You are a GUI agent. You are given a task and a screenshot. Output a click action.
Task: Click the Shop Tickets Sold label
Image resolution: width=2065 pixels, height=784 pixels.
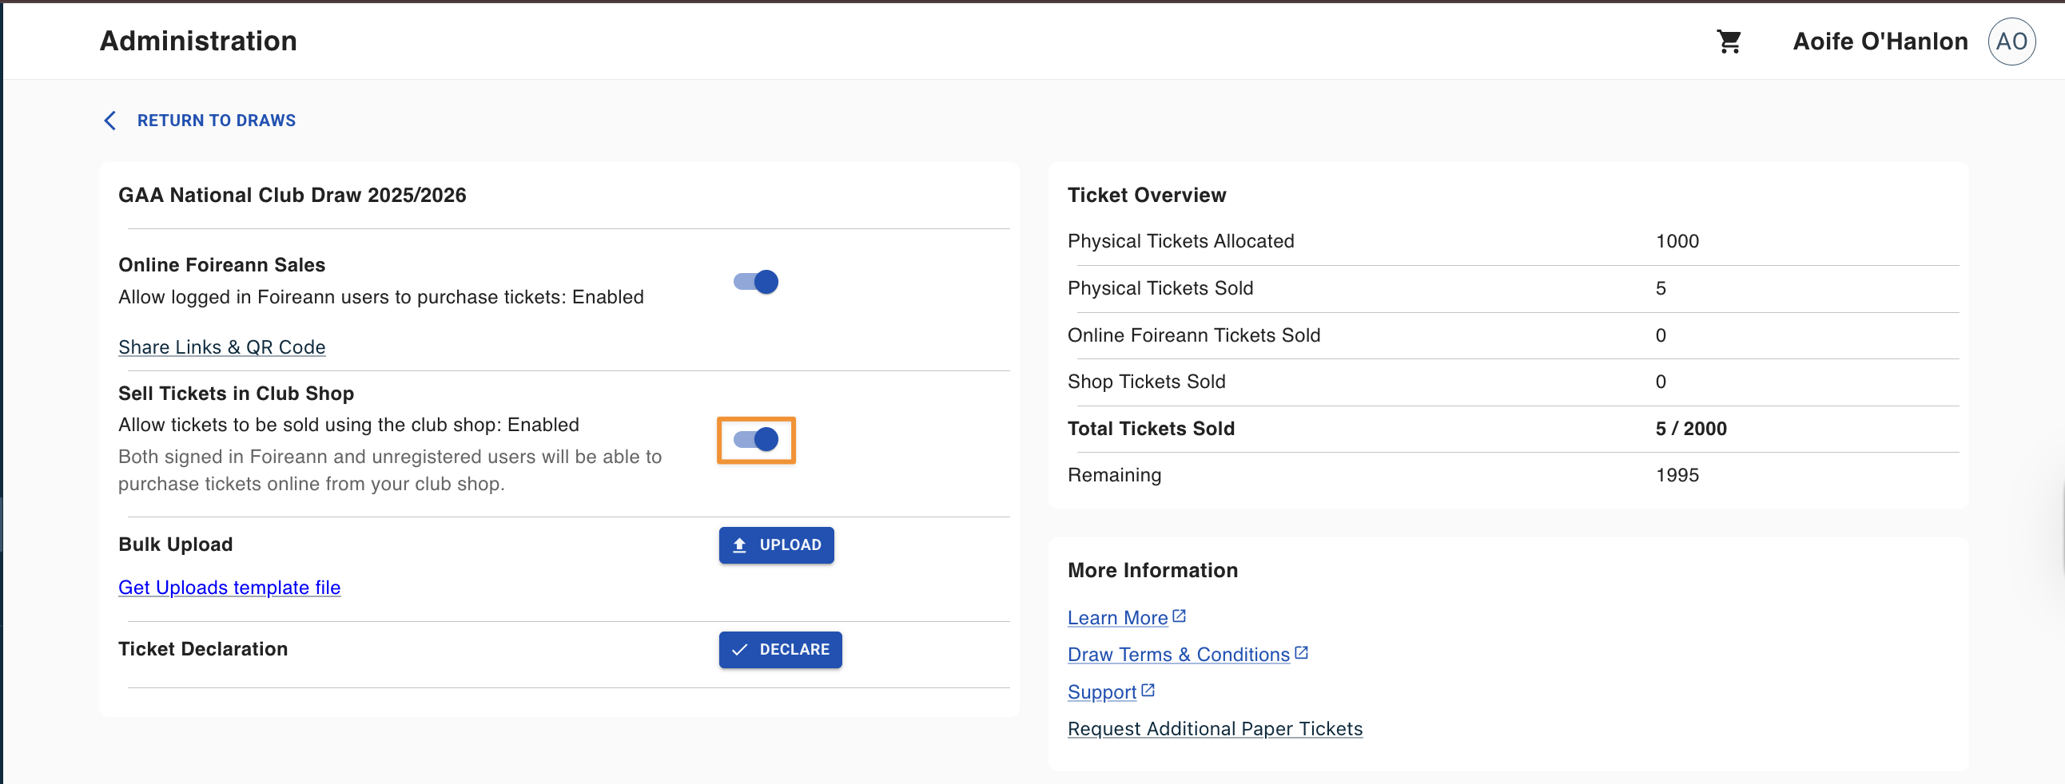[x=1146, y=381]
